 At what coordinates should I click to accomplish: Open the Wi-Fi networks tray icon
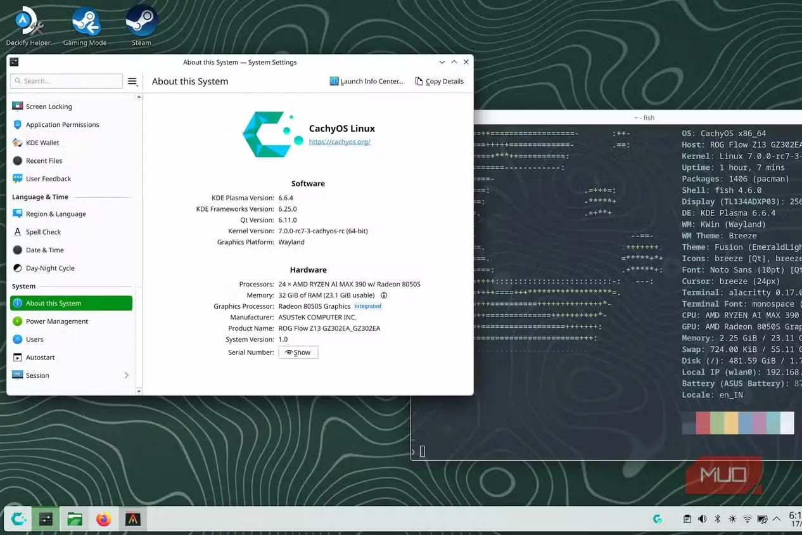pos(748,519)
